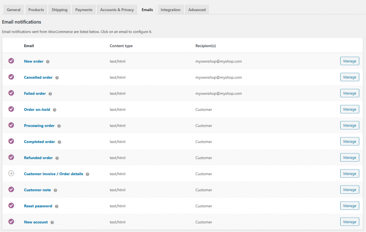Click the enabled checkmark for Reset password
The image size is (366, 232).
click(x=11, y=206)
